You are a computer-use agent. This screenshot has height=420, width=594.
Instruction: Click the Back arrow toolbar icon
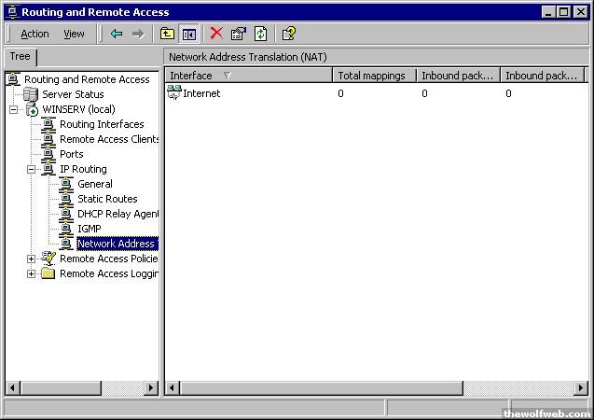tap(117, 34)
